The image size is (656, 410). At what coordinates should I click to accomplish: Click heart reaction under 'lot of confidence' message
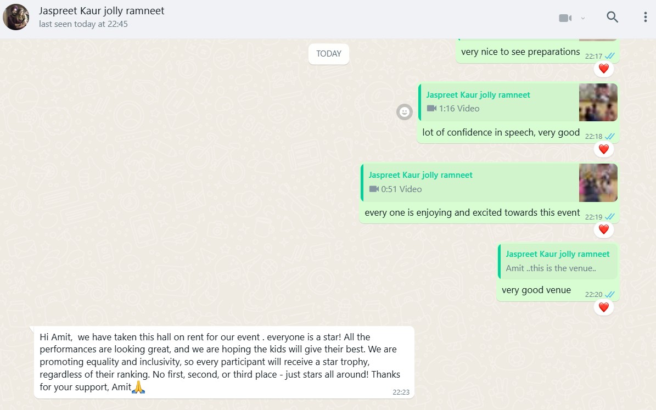click(604, 149)
